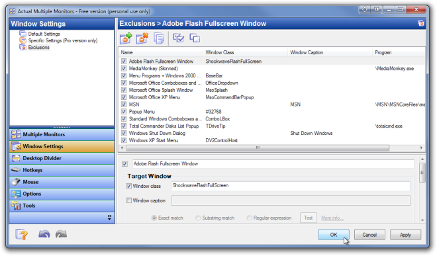This screenshot has height=256, width=437.
Task: Click the uncheck-all items toolbar icon
Action: point(195,38)
